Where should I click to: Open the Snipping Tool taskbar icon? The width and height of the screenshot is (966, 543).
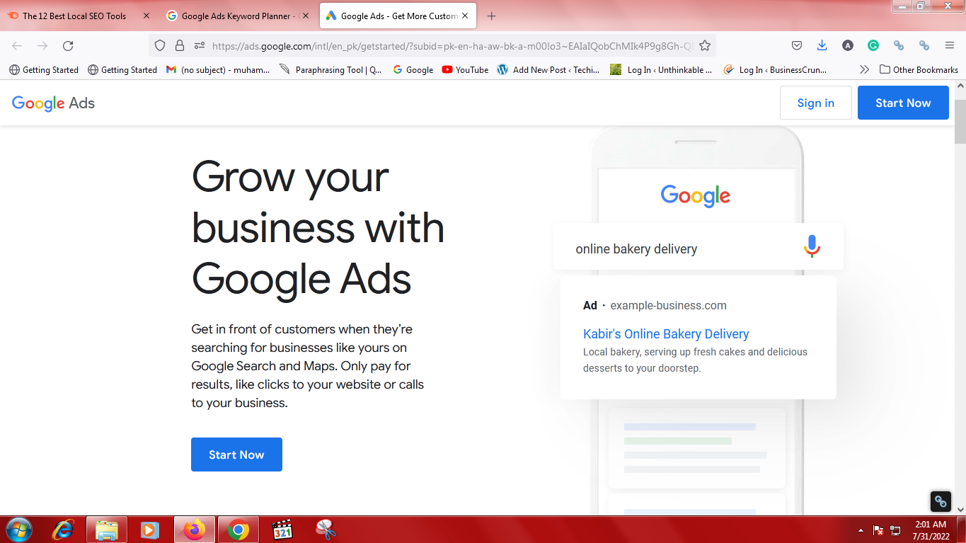[x=326, y=530]
